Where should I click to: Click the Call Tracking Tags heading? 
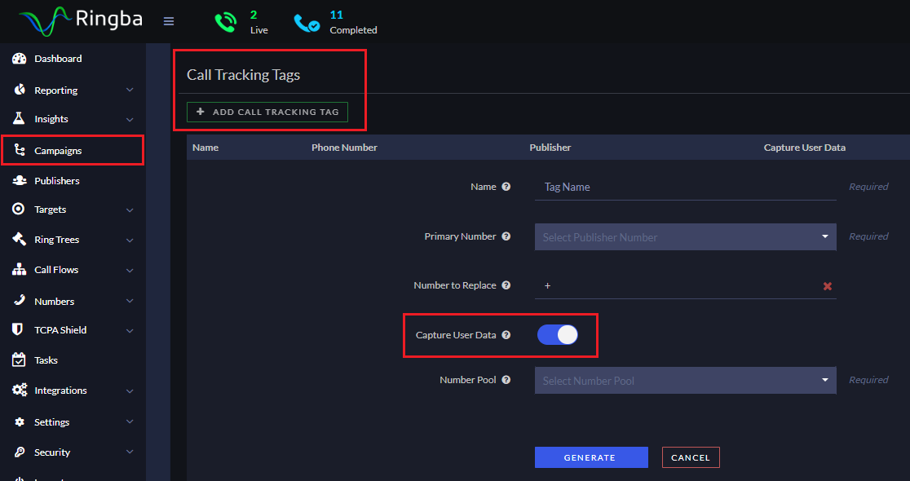[x=243, y=75]
